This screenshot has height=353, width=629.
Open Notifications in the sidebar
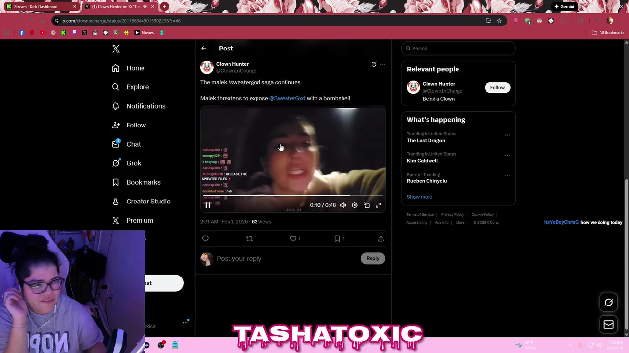click(139, 106)
